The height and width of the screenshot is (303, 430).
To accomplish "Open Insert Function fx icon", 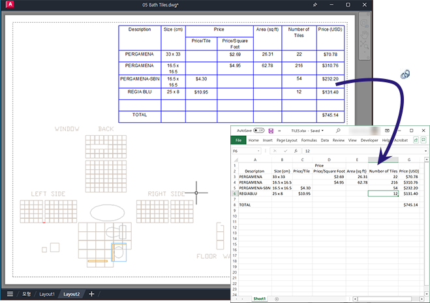I will point(296,151).
